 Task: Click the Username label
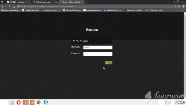pyautogui.click(x=76, y=47)
